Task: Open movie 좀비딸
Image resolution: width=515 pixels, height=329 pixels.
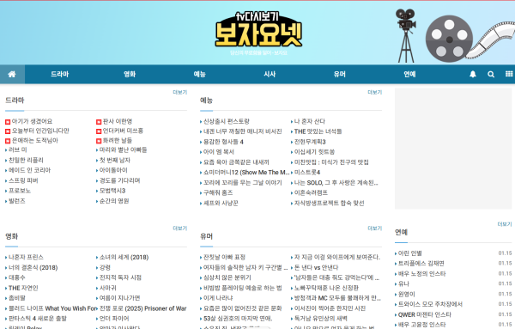Action: point(17,298)
